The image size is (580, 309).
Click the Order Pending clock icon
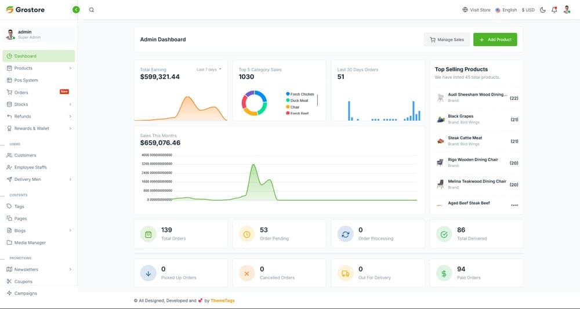point(247,234)
